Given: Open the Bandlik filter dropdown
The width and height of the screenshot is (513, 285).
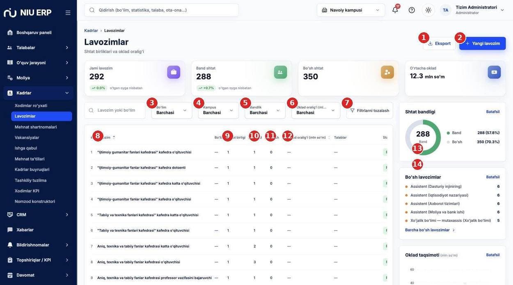Looking at the screenshot, I should (x=265, y=110).
